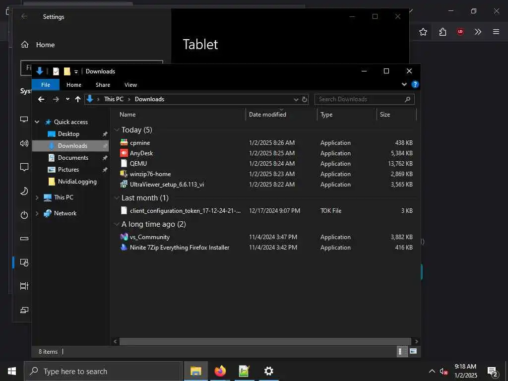Collapse the A long time ago group
This screenshot has width=508, height=381.
click(x=117, y=224)
